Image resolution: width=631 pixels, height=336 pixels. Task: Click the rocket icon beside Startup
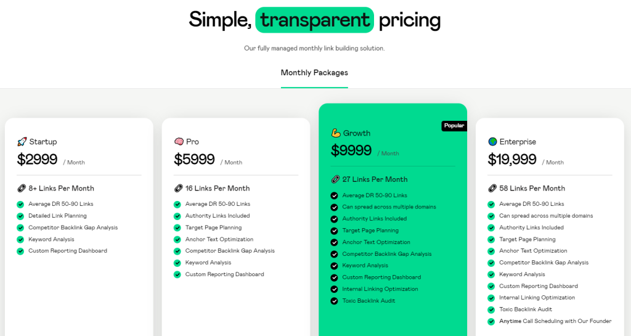(22, 142)
